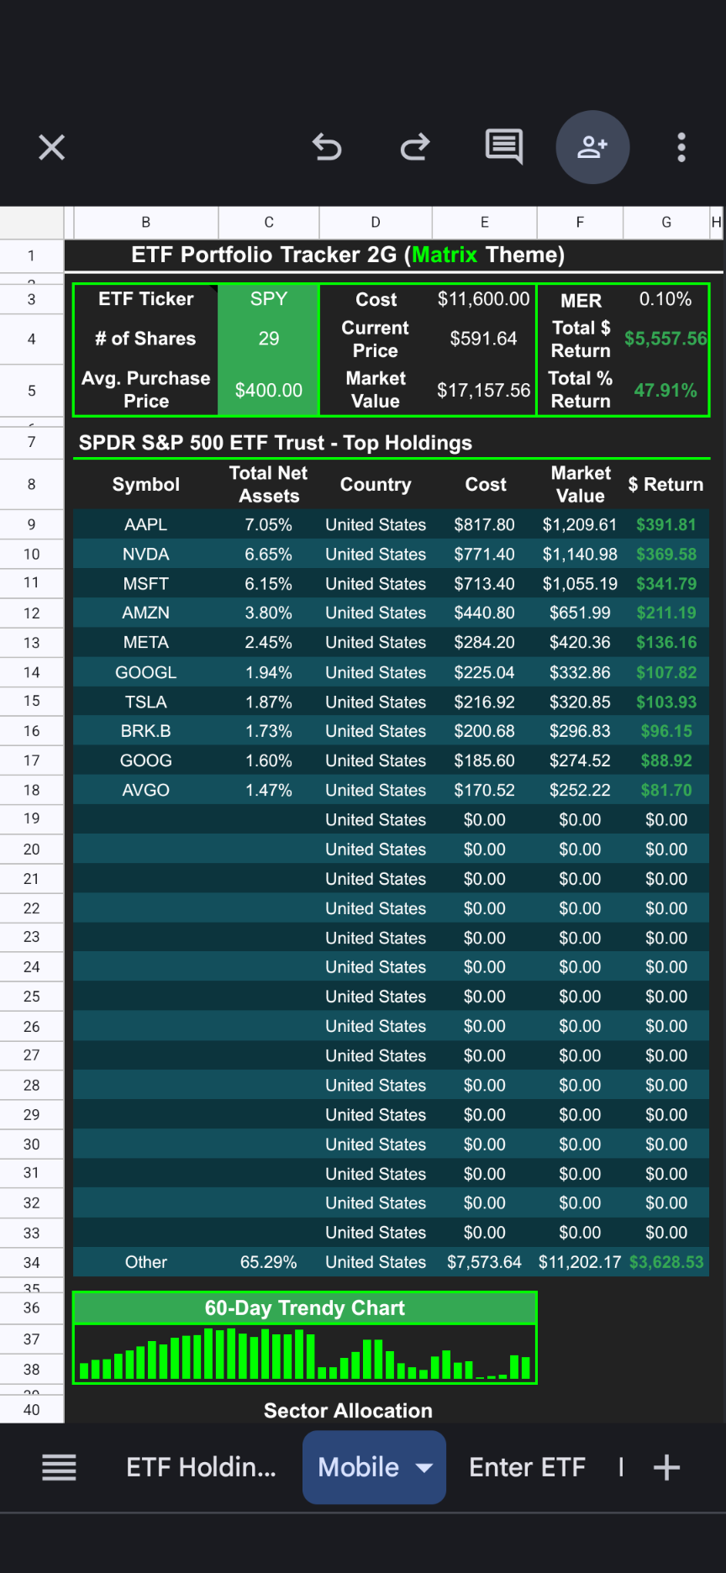Screen dimensions: 726x1573
Task: Tap the X close icon
Action: [x=51, y=148]
